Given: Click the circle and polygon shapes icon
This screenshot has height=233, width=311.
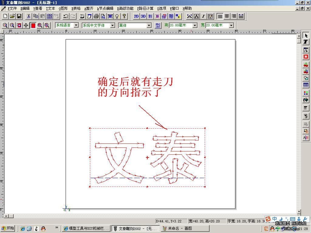Looking at the screenshot, I should pyautogui.click(x=306, y=78).
